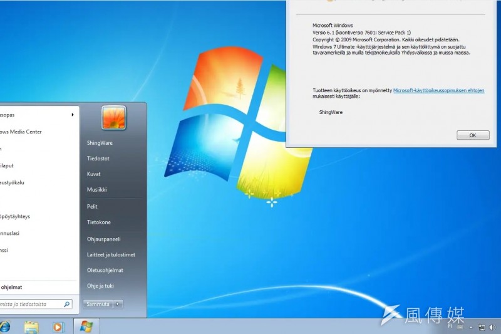Viewport: 501px width, 334px height.
Task: Expand the submenu arrow on top program entry
Action: coord(73,115)
